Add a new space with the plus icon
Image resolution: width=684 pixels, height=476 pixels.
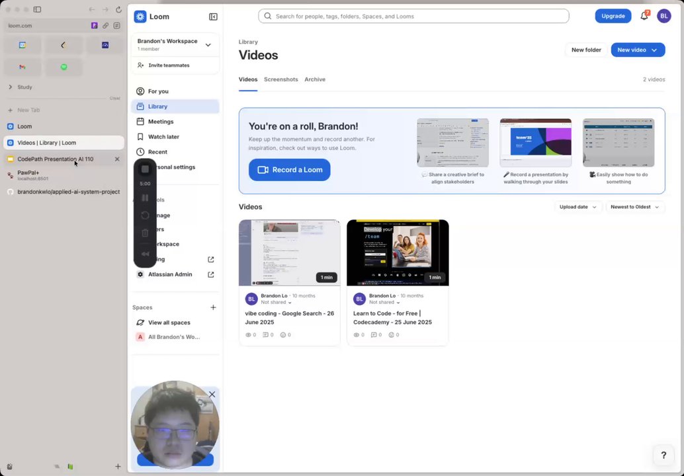[x=213, y=307]
